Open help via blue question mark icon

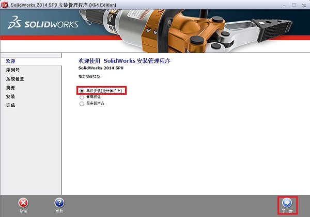pyautogui.click(x=59, y=203)
